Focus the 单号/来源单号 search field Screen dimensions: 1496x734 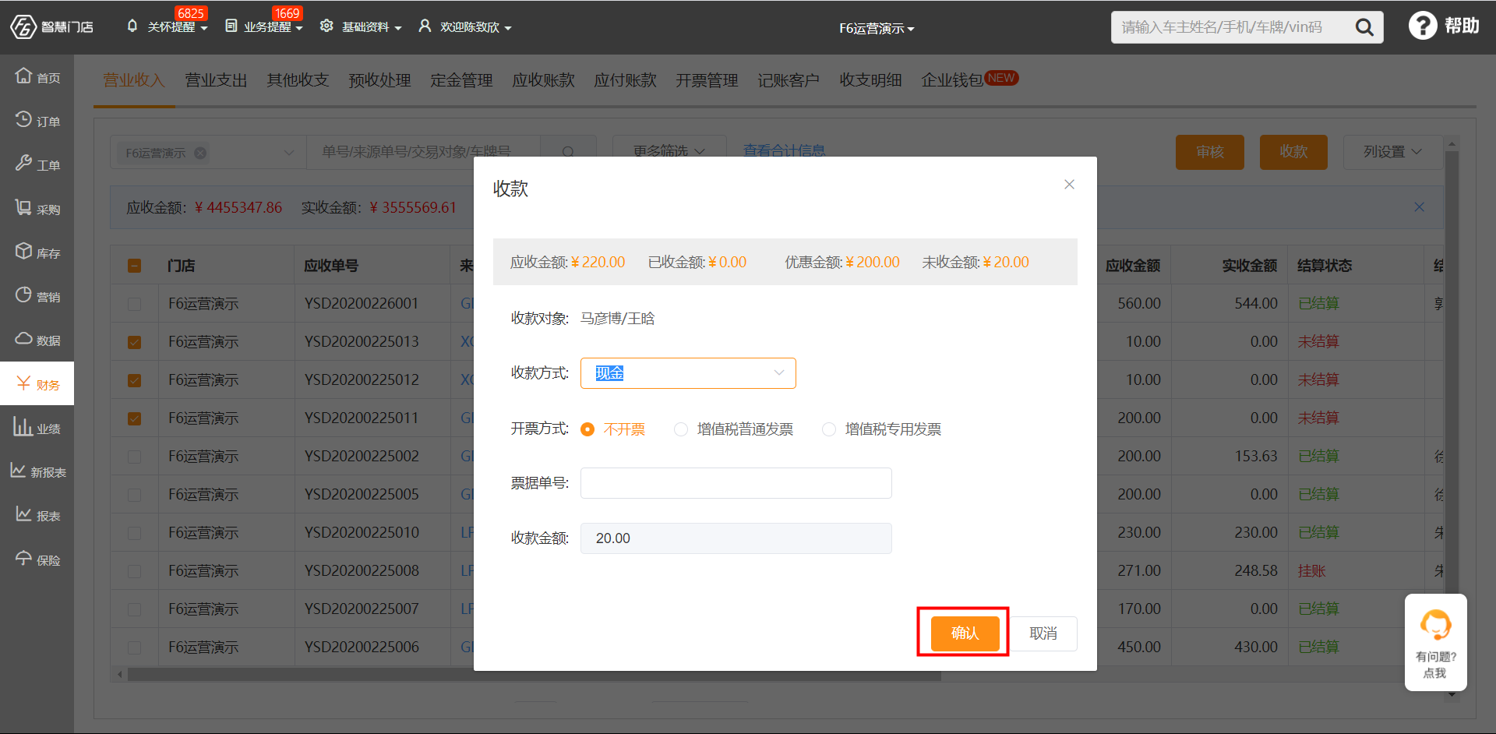click(x=424, y=152)
